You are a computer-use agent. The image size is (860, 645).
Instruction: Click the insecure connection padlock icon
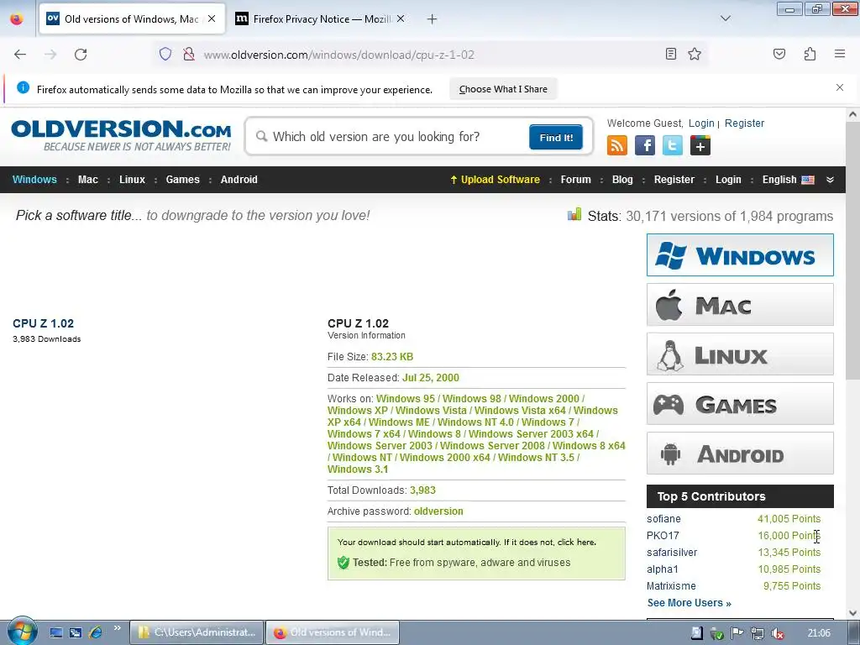(x=189, y=54)
